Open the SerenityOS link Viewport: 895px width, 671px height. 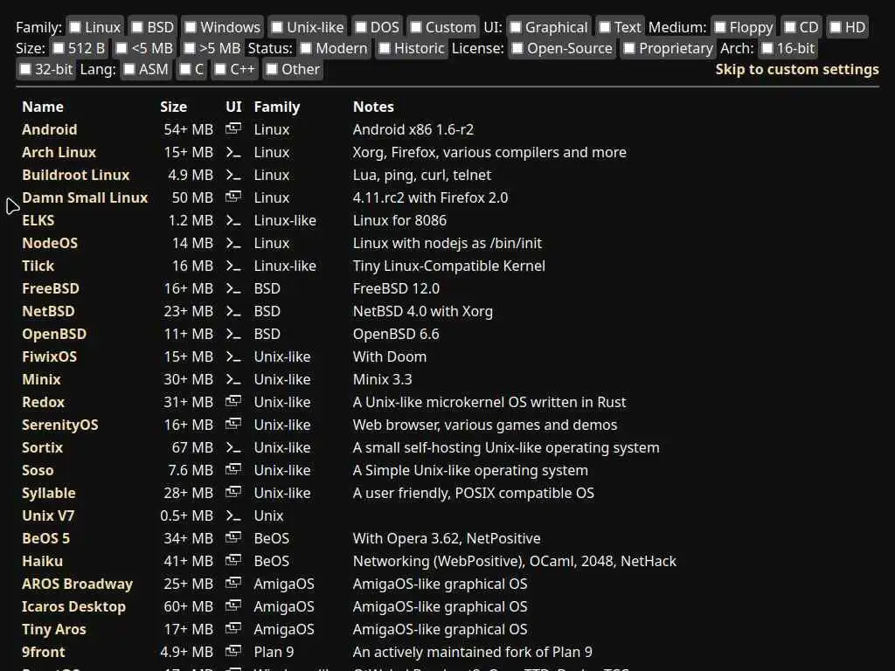coord(60,425)
